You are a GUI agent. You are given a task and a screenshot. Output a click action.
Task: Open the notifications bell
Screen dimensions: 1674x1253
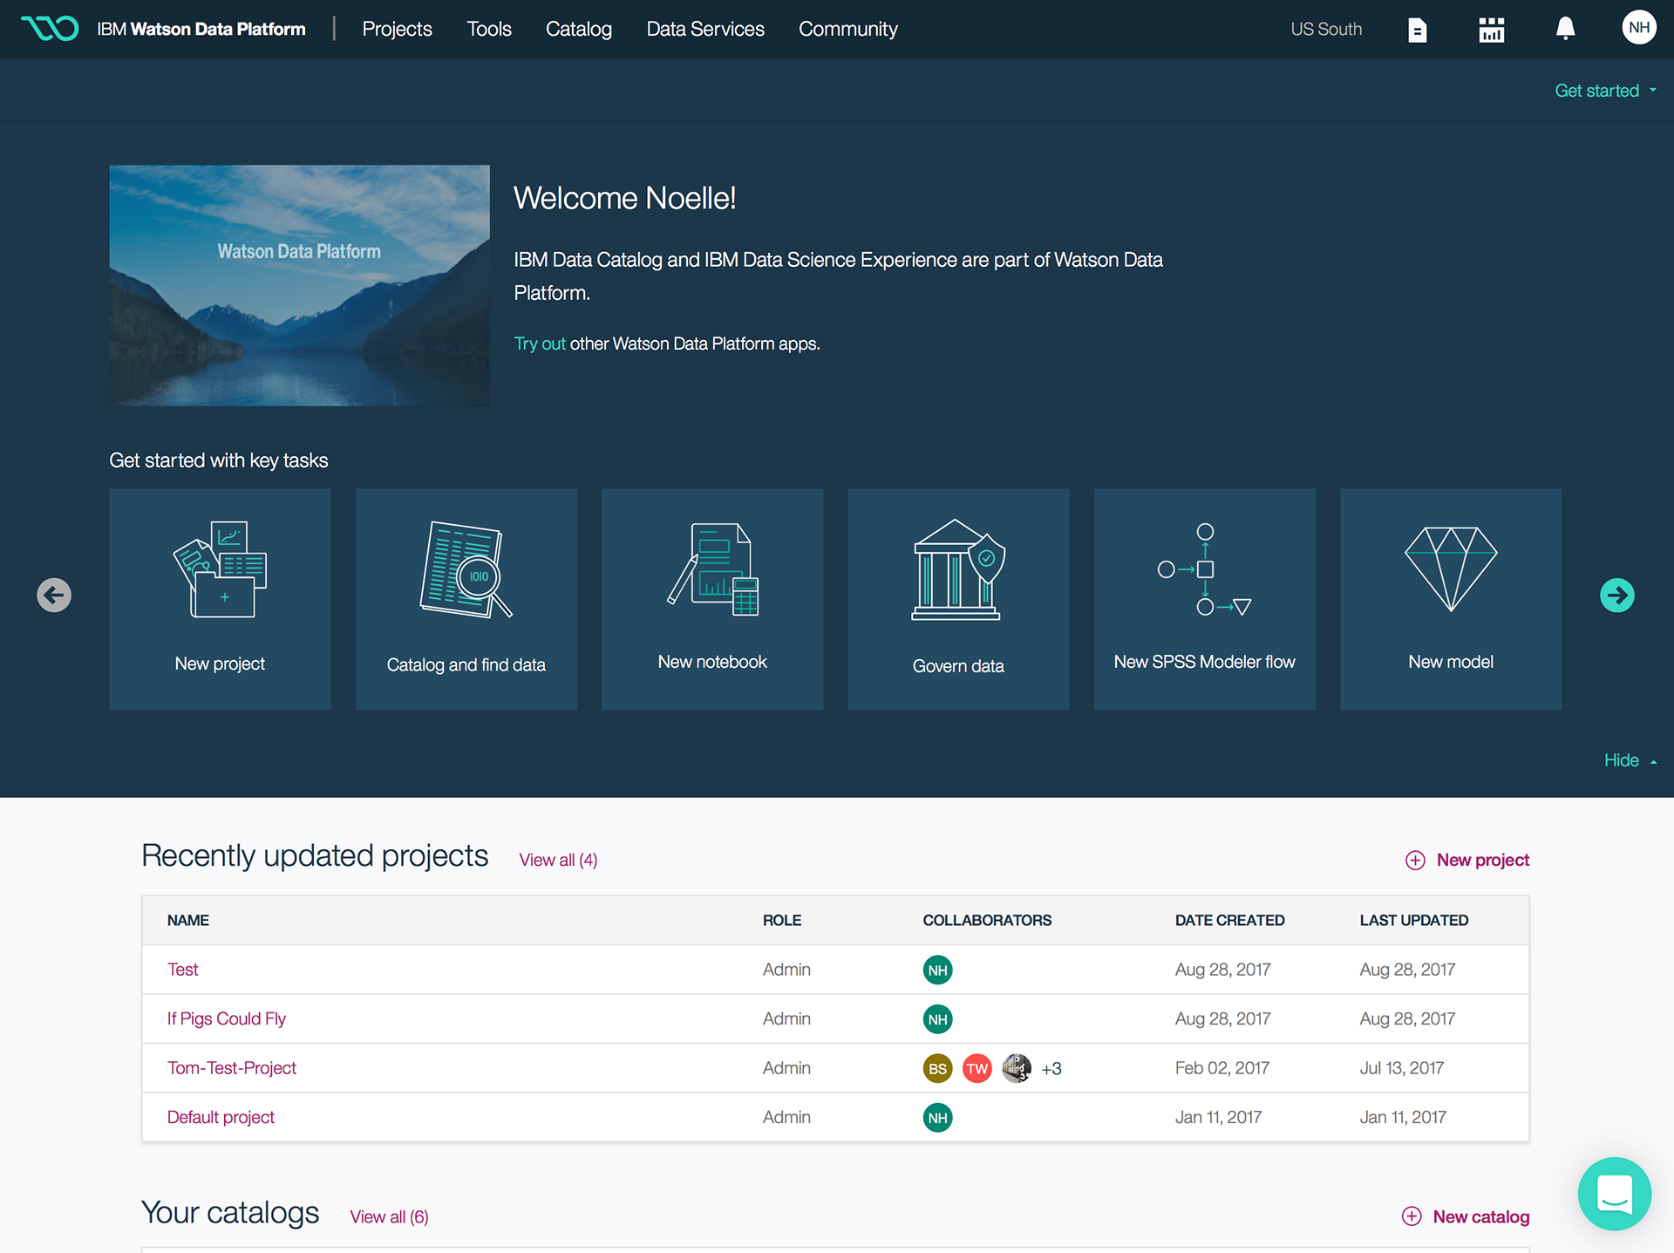coord(1566,29)
